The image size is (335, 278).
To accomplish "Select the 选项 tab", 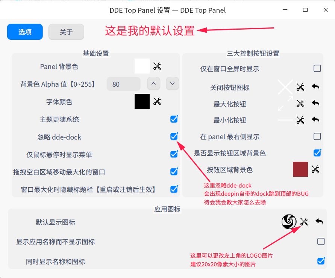I will (x=25, y=32).
